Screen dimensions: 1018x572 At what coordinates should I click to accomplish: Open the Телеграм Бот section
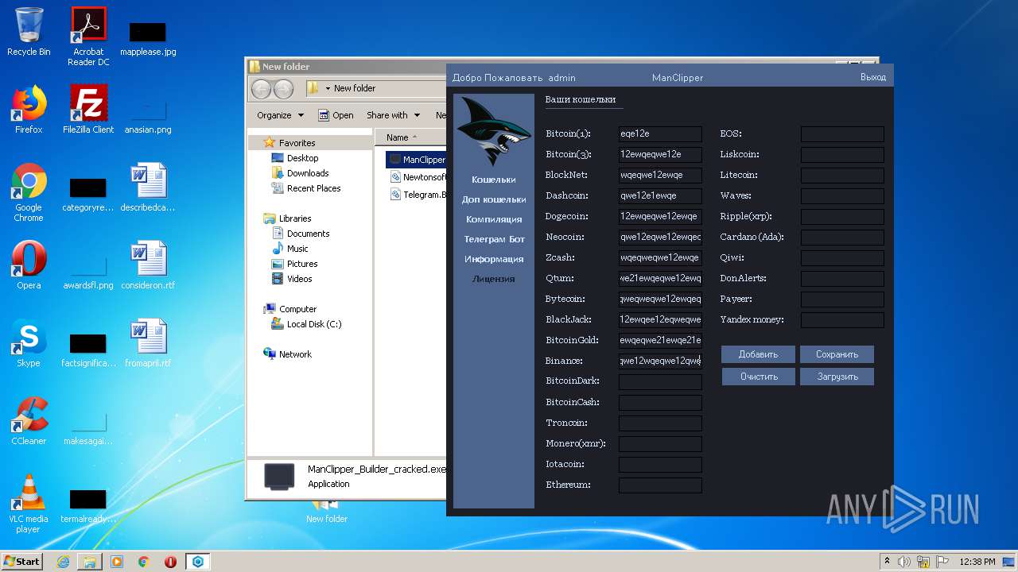point(494,239)
